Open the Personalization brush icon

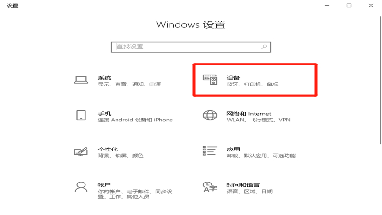tap(81, 151)
